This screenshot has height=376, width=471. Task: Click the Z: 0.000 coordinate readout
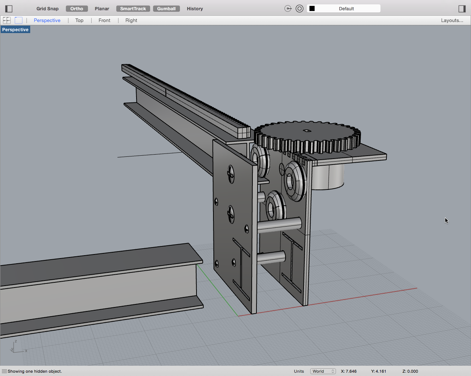[410, 371]
